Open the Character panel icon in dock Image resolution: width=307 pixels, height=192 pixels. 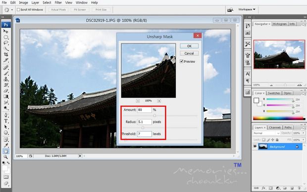[248, 74]
